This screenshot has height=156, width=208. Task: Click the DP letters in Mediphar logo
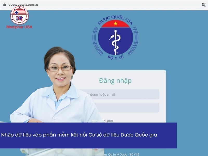pyautogui.click(x=19, y=18)
